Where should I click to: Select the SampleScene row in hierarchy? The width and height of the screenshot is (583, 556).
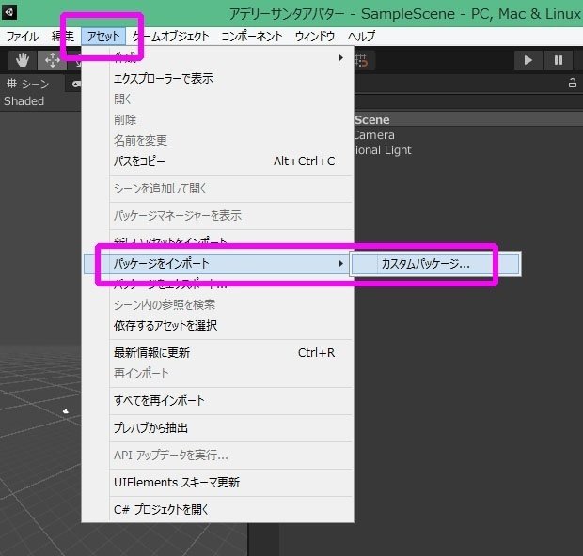point(467,120)
